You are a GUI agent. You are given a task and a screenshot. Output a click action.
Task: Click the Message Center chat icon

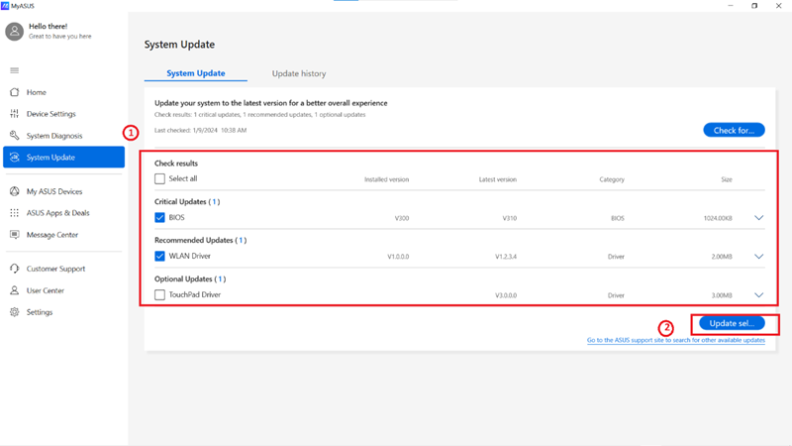(14, 235)
